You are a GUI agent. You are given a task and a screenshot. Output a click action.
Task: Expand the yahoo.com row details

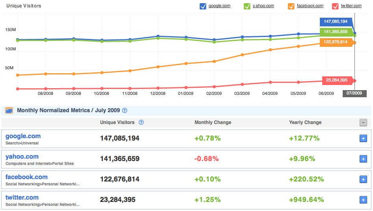pyautogui.click(x=363, y=159)
